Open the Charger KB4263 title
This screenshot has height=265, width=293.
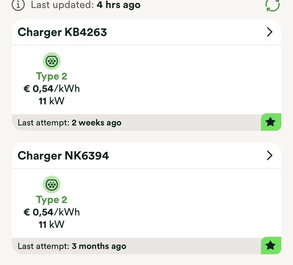62,32
